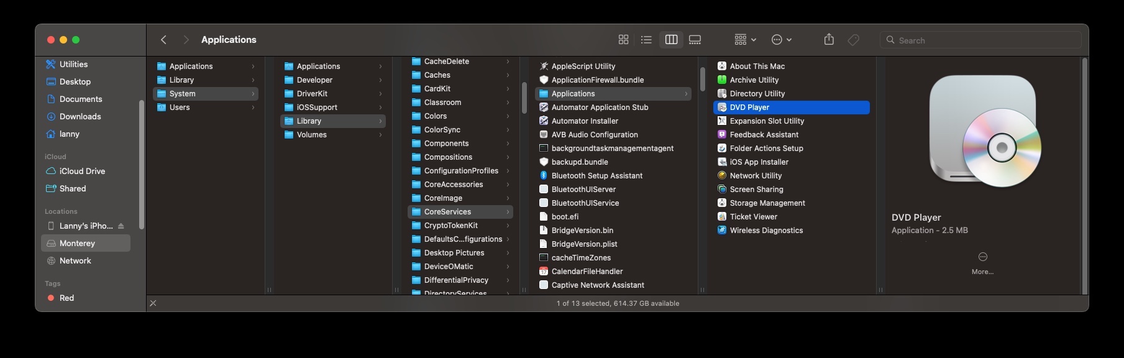This screenshot has height=358, width=1124.
Task: Open the Action ellipsis menu in toolbar
Action: tap(782, 40)
